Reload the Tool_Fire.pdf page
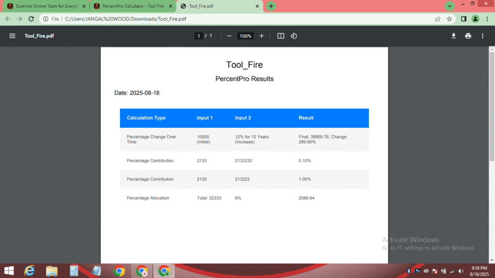 [31, 19]
